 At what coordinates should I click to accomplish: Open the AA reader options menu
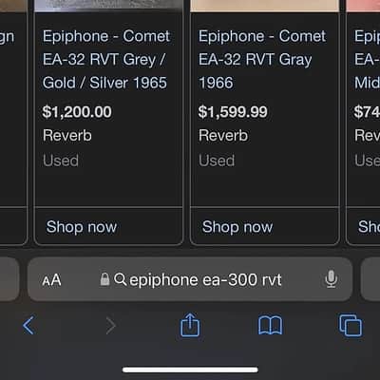[51, 280]
